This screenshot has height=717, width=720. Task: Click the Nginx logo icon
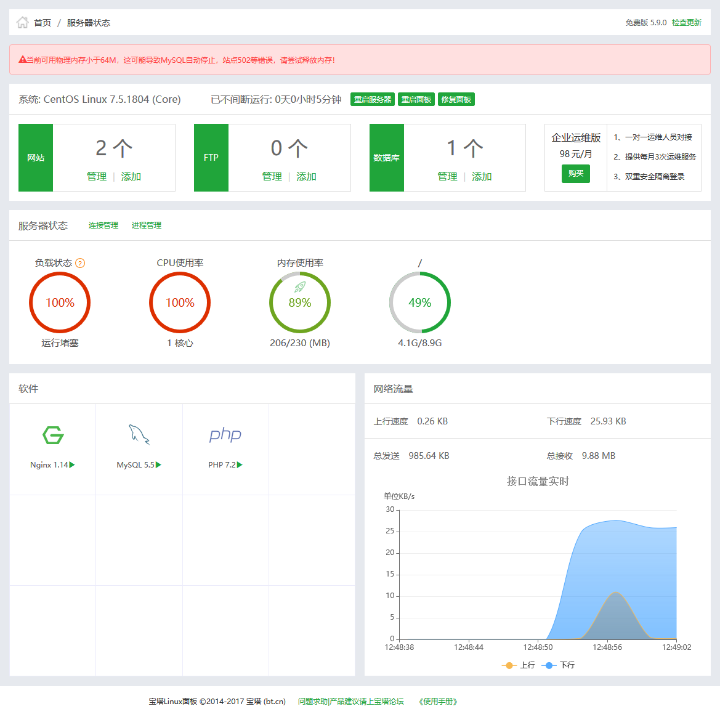click(x=53, y=435)
